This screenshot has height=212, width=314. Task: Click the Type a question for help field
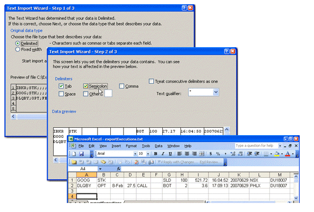257,146
